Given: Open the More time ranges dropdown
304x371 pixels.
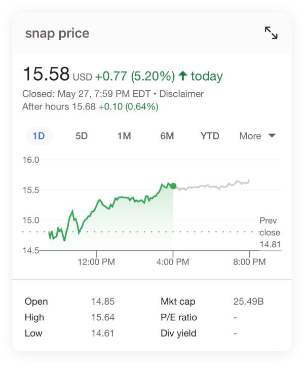Looking at the screenshot, I should click(x=257, y=136).
